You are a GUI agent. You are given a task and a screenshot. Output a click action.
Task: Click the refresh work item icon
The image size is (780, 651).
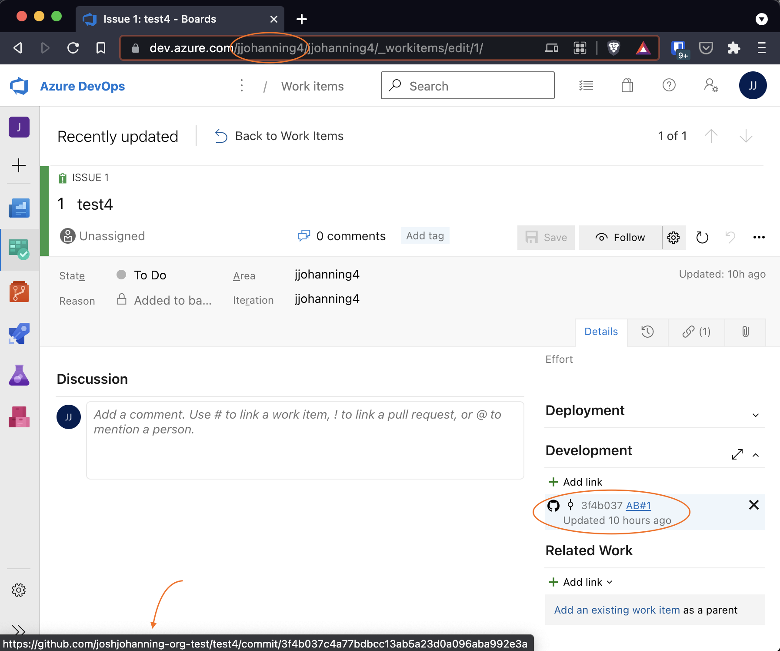coord(702,238)
